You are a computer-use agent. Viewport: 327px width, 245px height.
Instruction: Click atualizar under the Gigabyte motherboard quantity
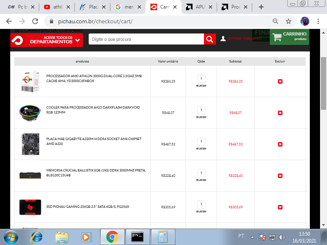coord(201,149)
